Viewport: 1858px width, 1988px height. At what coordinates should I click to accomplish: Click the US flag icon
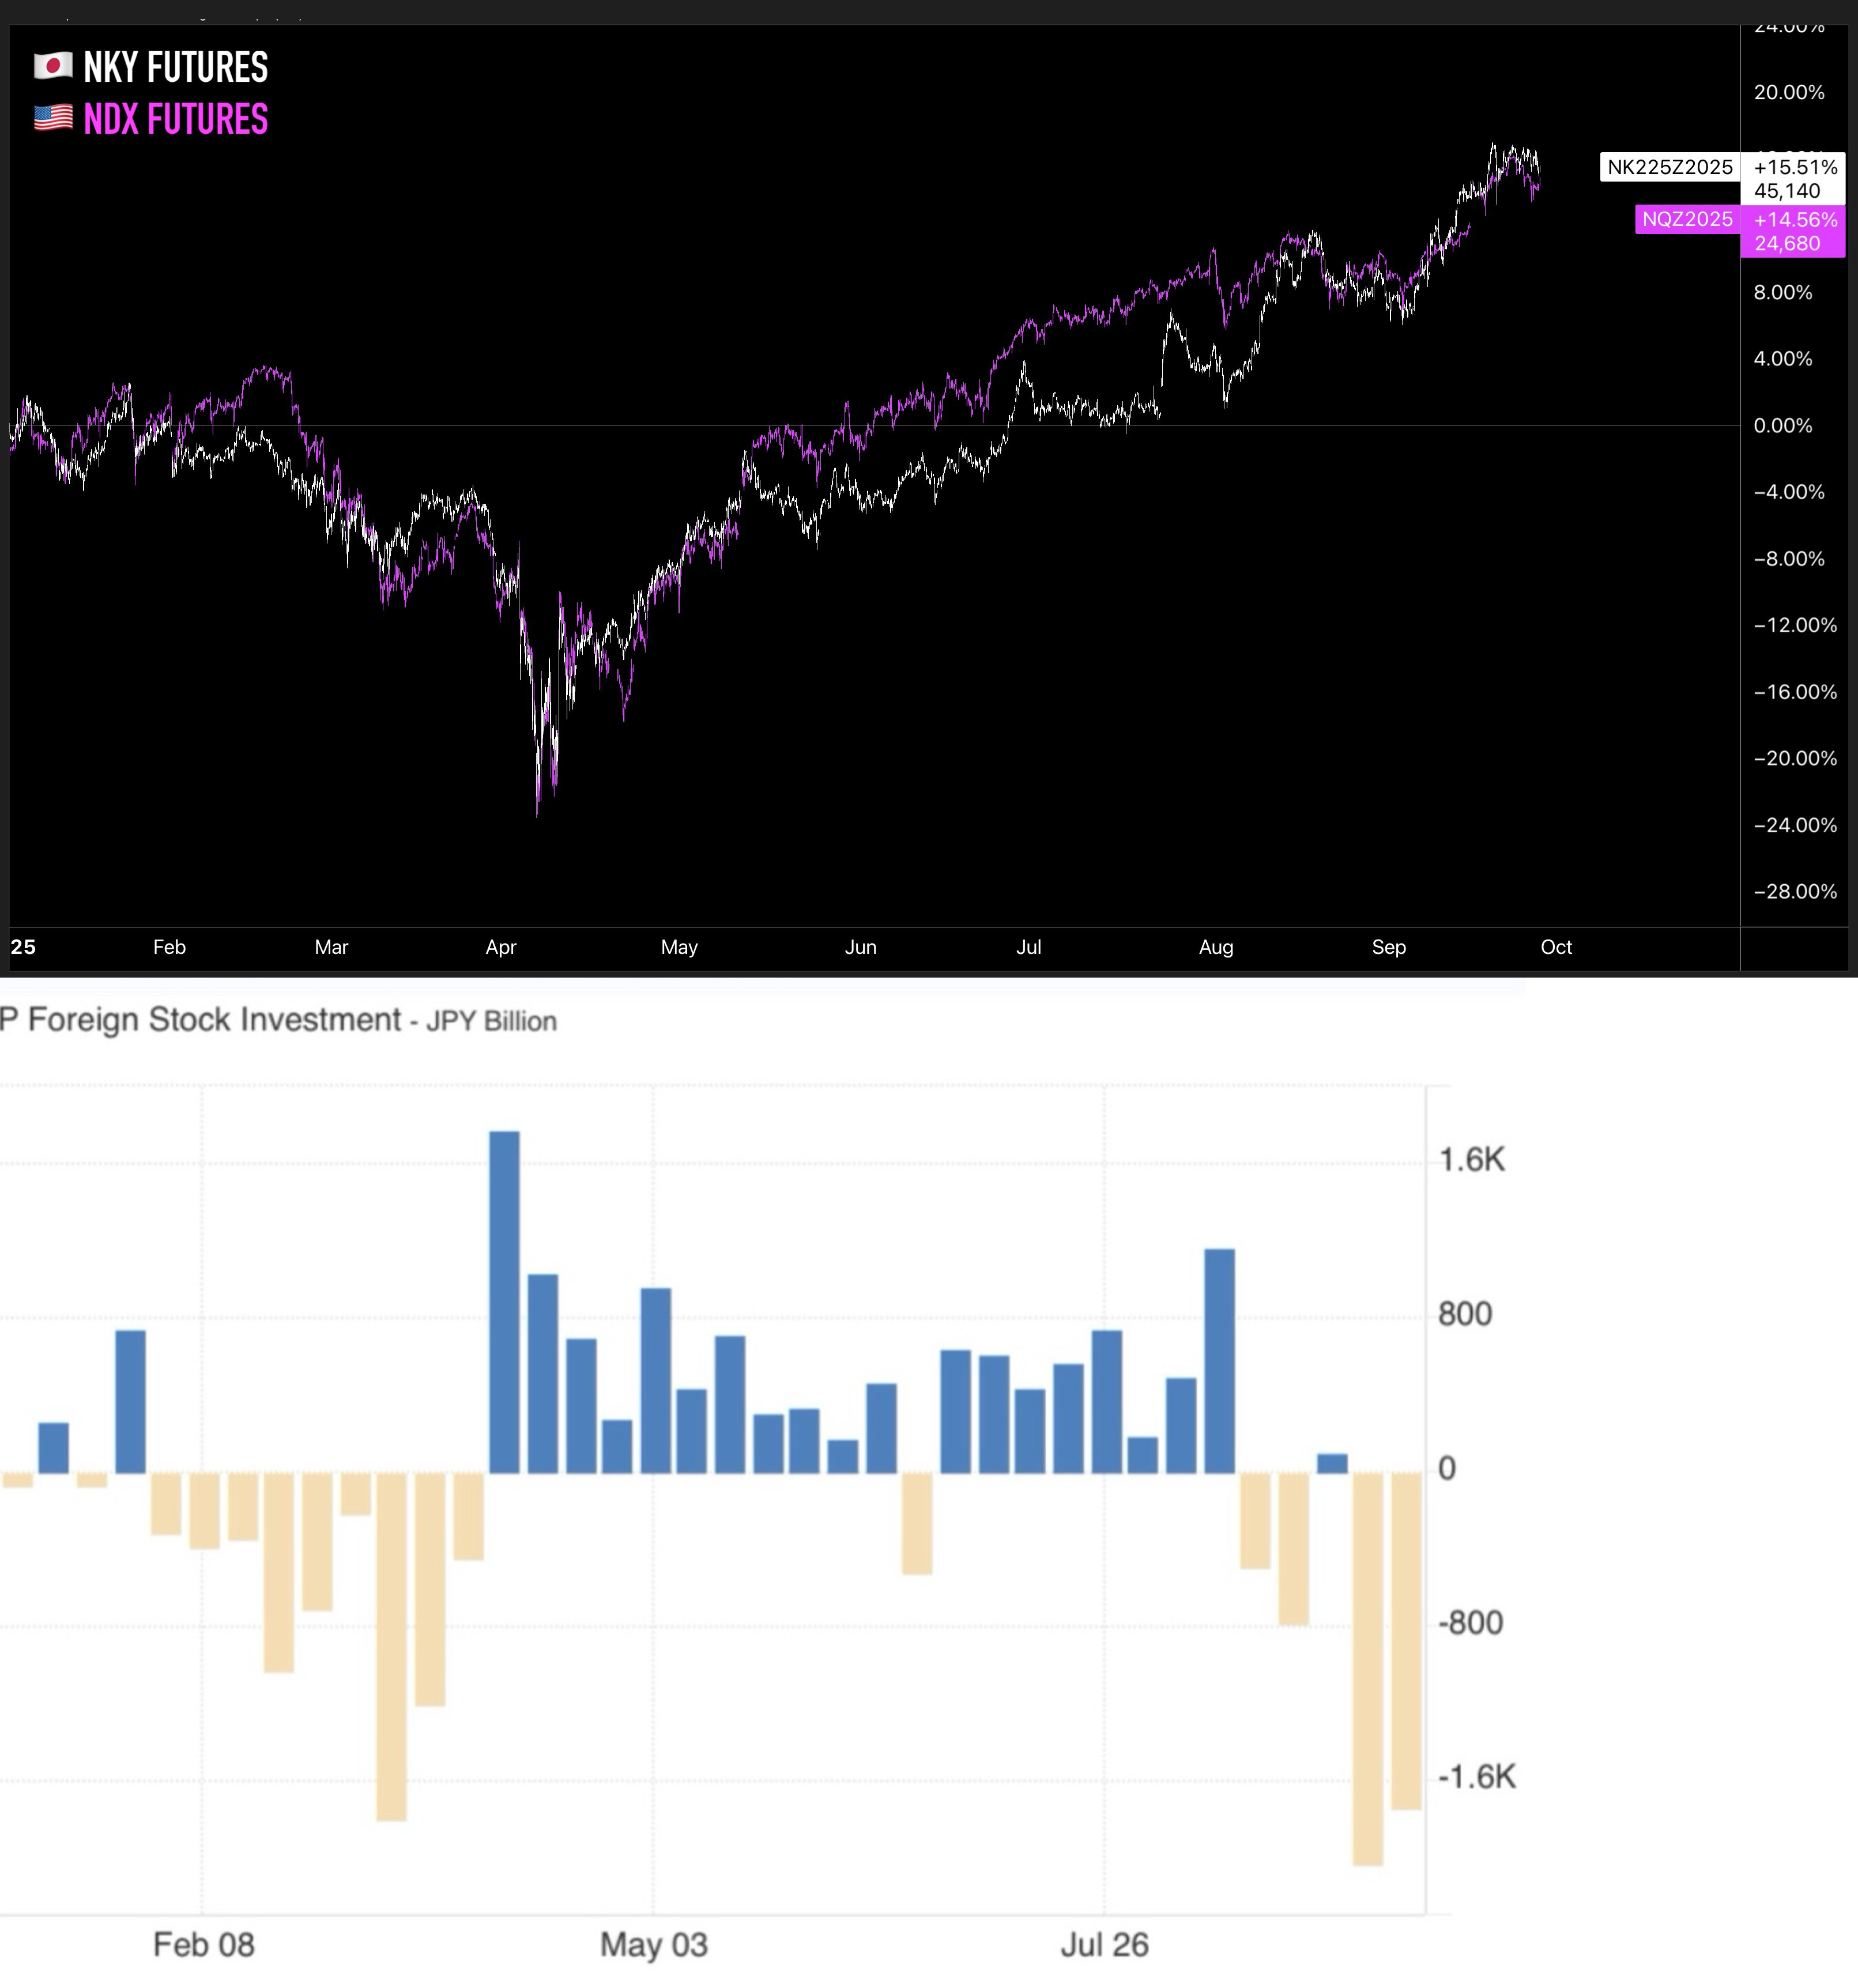53,119
